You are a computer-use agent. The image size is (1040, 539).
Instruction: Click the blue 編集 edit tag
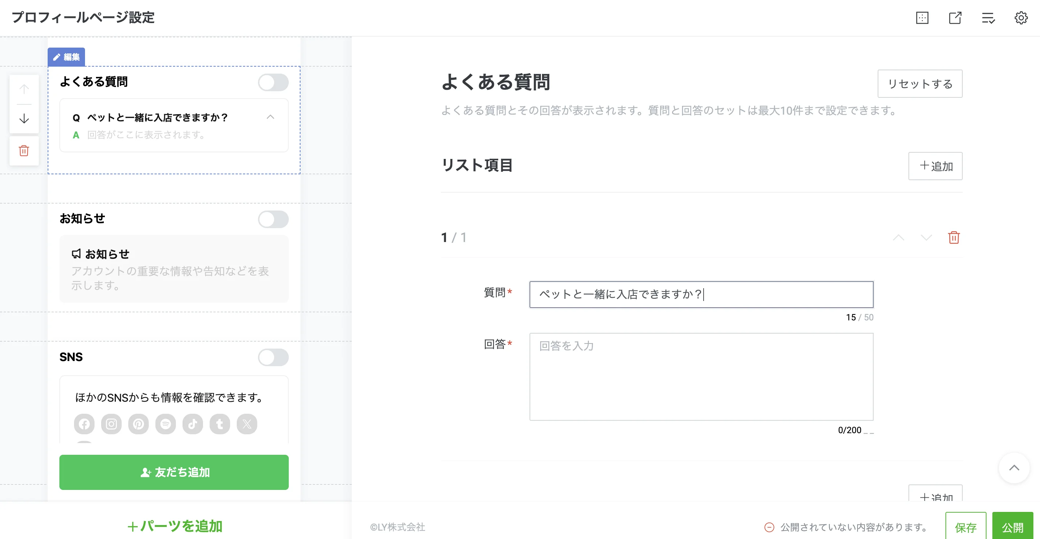(x=67, y=57)
